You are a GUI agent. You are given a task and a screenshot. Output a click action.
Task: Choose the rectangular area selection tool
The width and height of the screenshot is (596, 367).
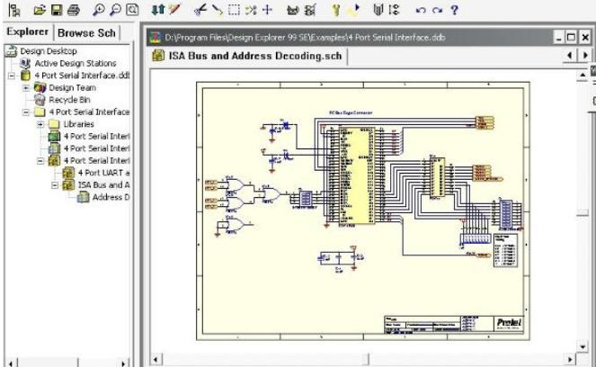pyautogui.click(x=233, y=10)
